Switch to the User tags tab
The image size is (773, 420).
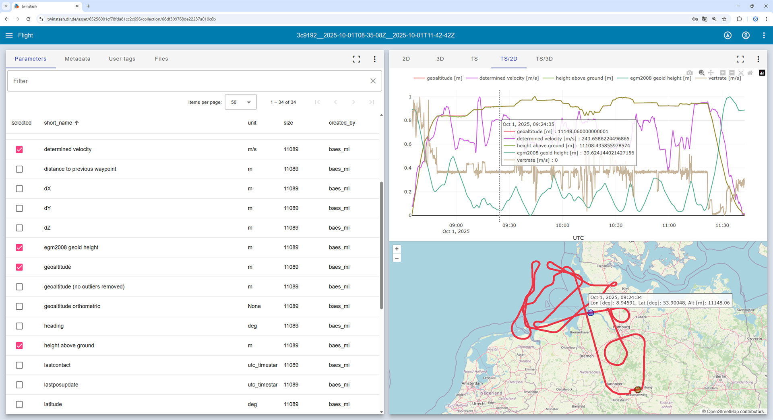click(122, 59)
